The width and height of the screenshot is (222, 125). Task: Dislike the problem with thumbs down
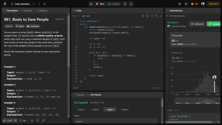click(x=15, y=121)
